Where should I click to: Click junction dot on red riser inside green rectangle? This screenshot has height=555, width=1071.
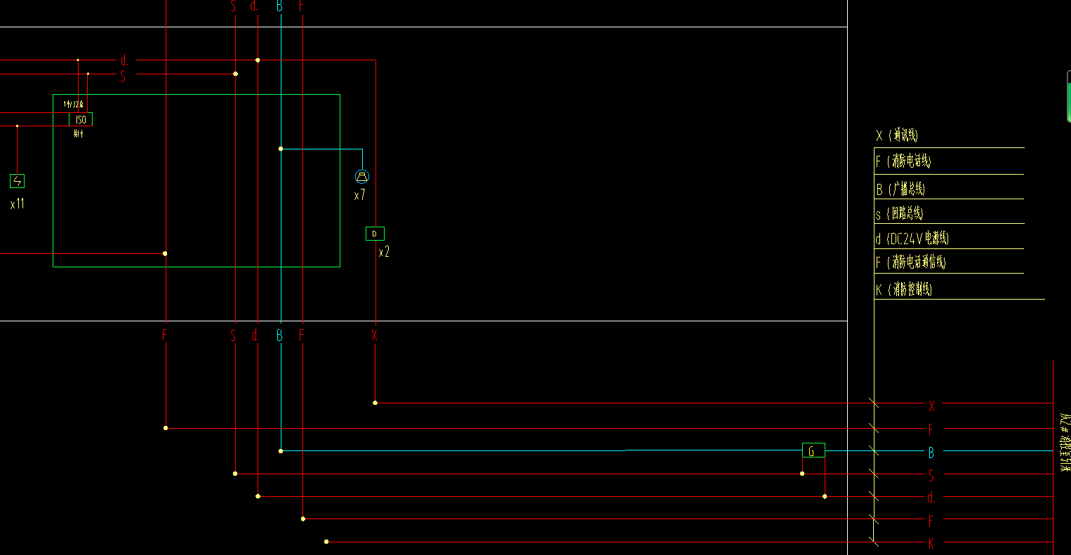tap(165, 253)
